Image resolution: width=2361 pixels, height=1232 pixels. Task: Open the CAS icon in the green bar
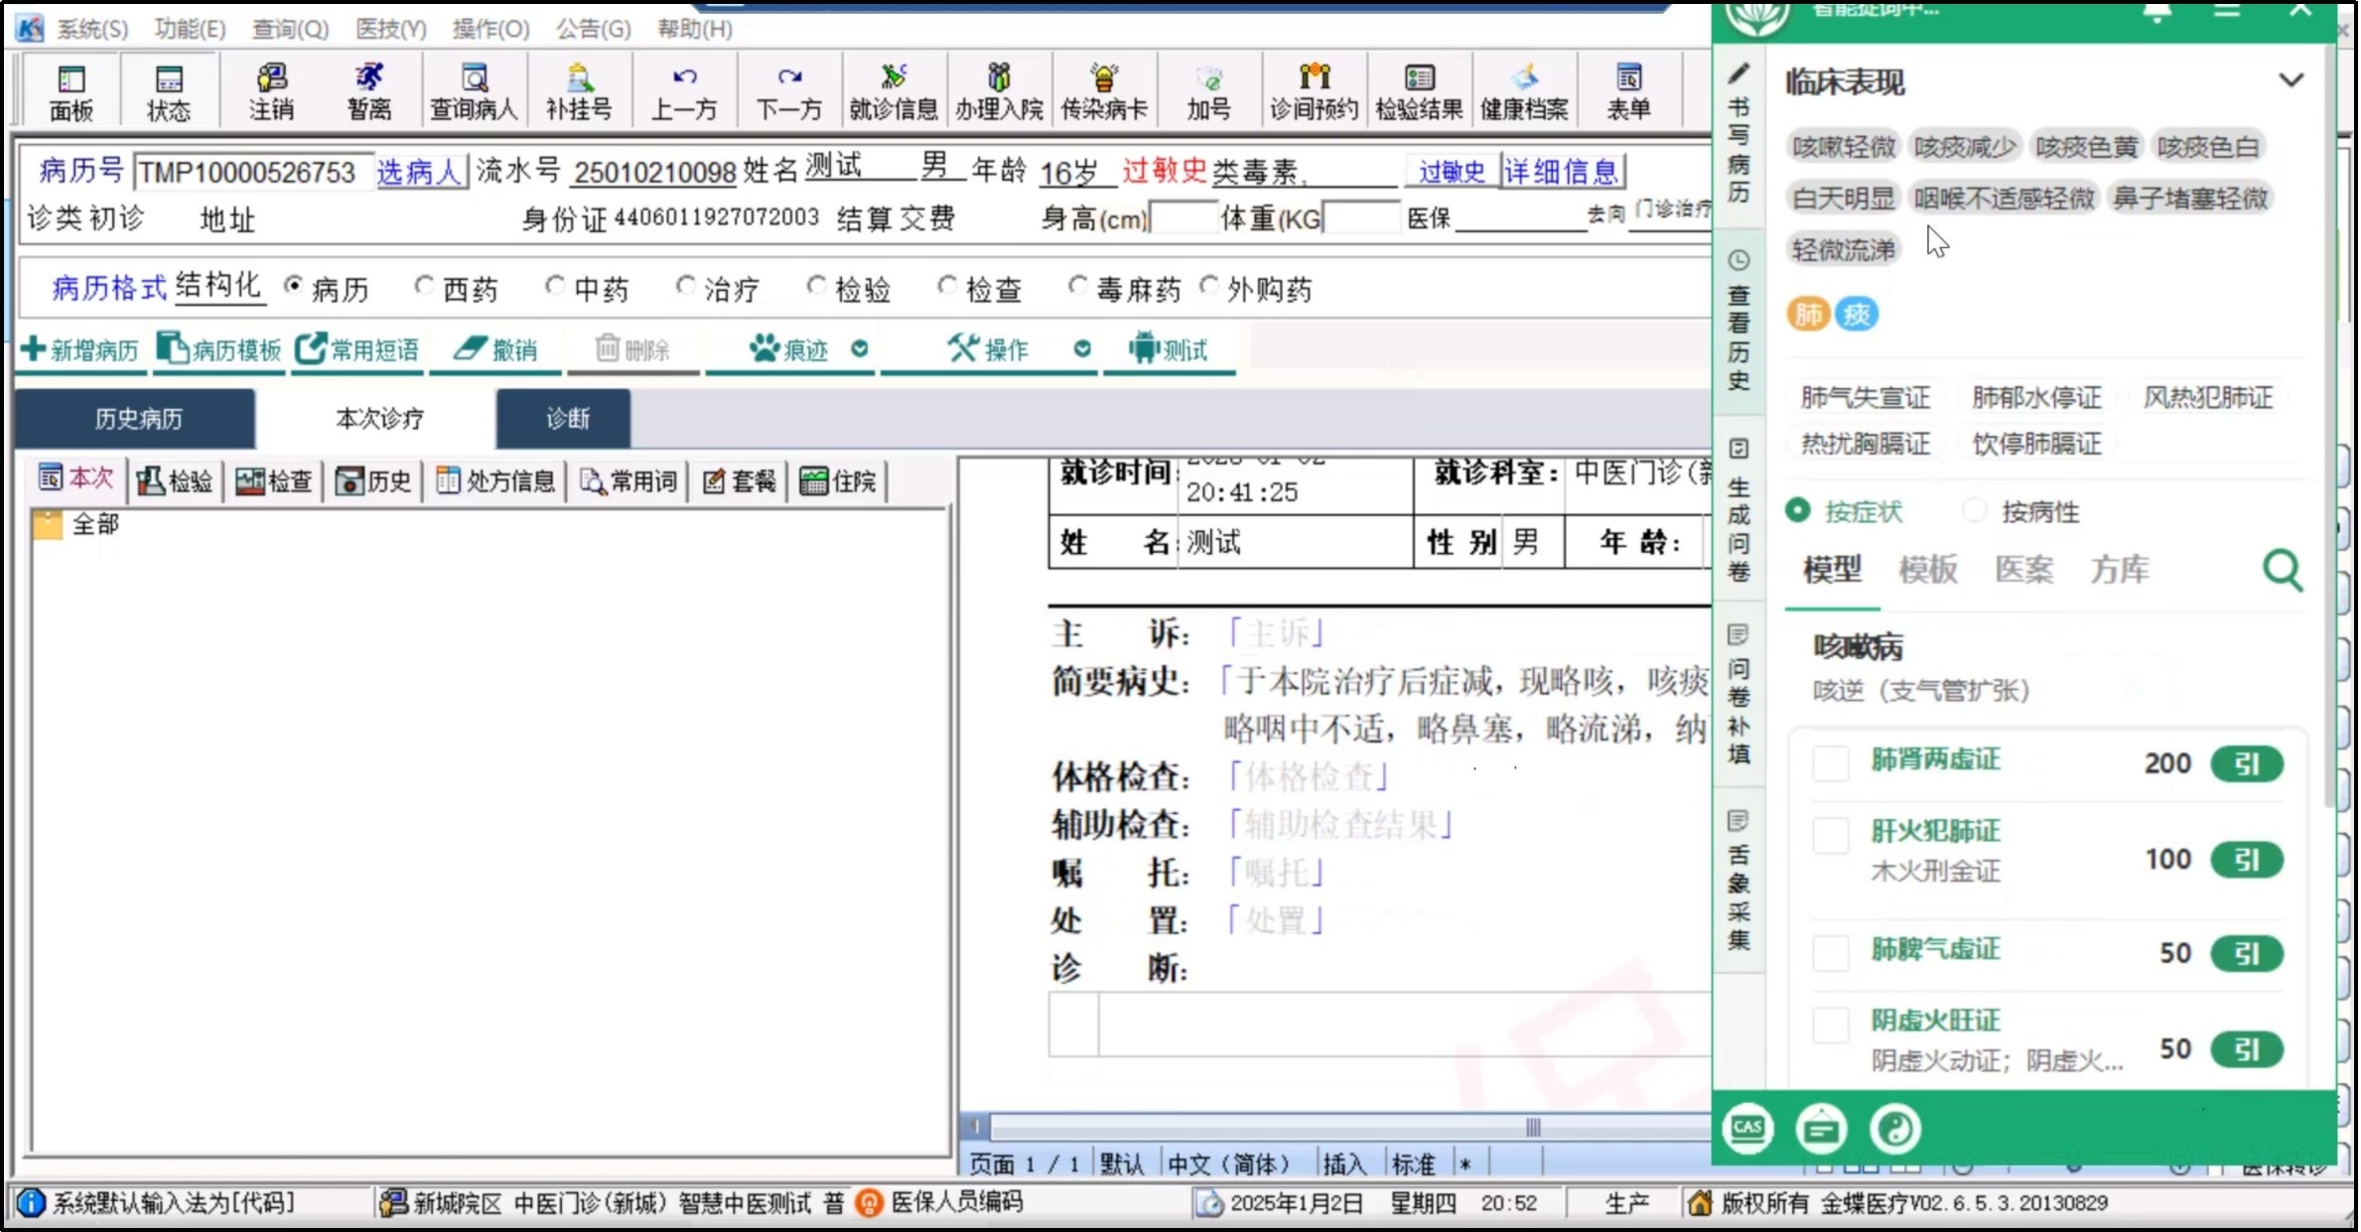[1748, 1128]
